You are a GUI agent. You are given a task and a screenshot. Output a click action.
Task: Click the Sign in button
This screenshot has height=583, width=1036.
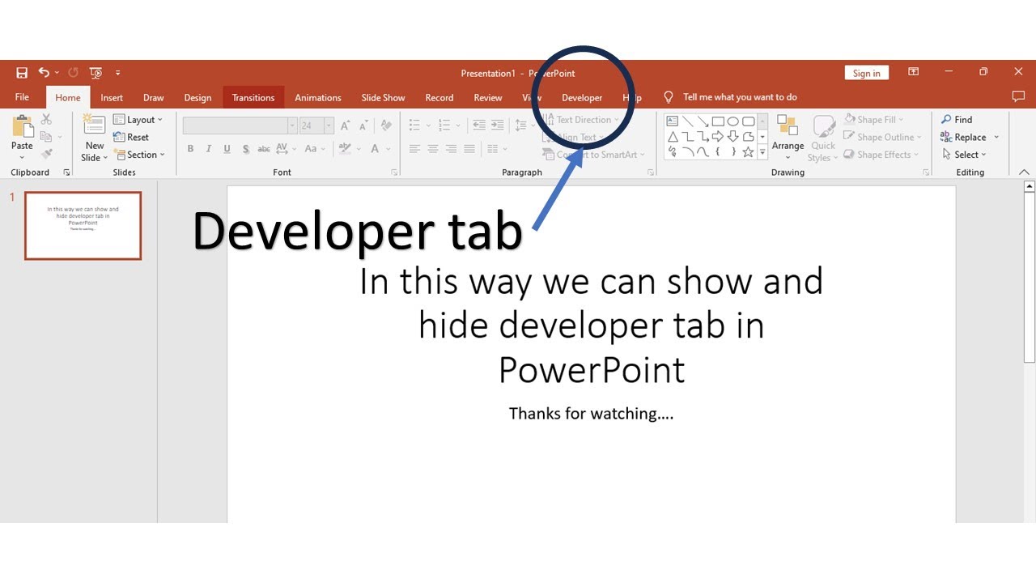pos(866,73)
